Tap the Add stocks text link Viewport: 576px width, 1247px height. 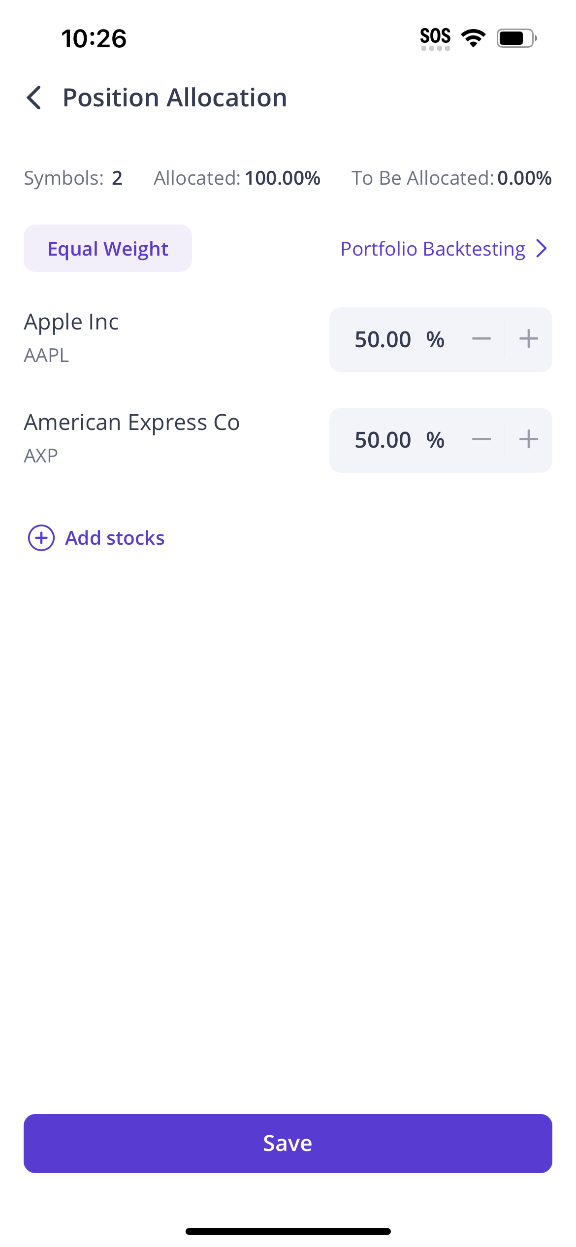click(x=115, y=538)
